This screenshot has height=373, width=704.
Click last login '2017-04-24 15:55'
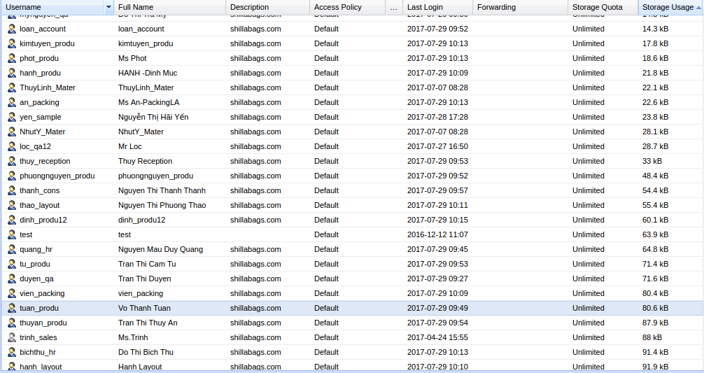(x=437, y=337)
